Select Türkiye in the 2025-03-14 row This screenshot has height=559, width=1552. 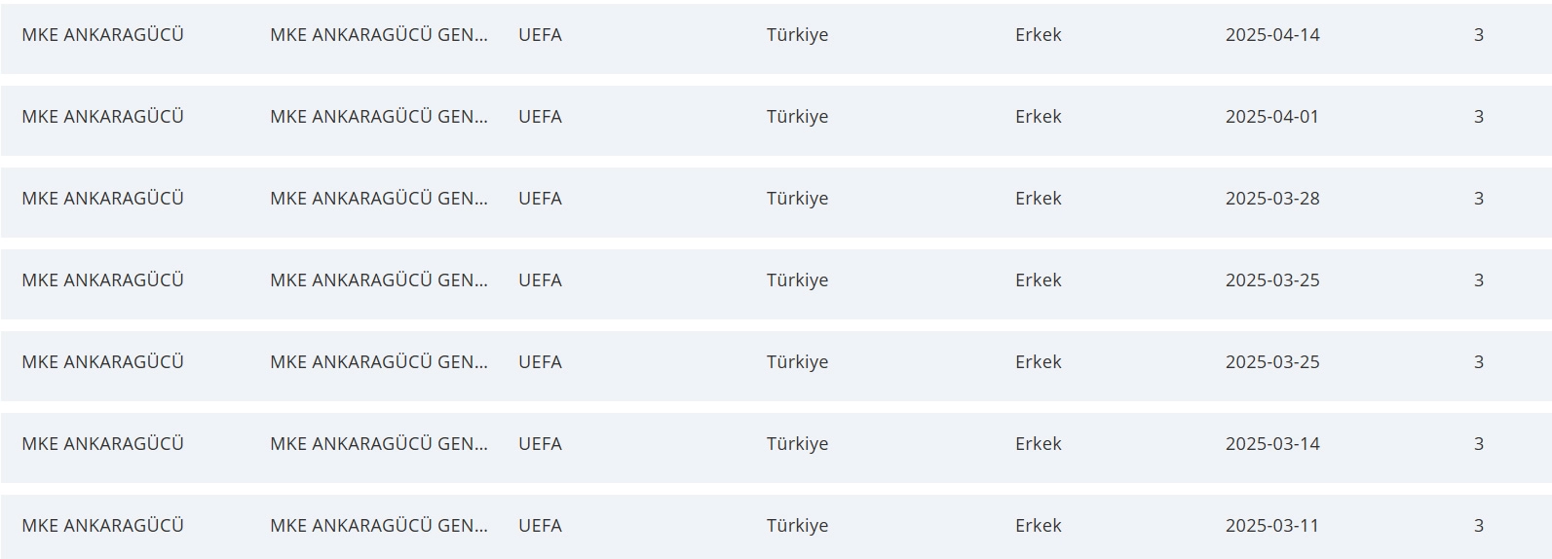click(797, 444)
